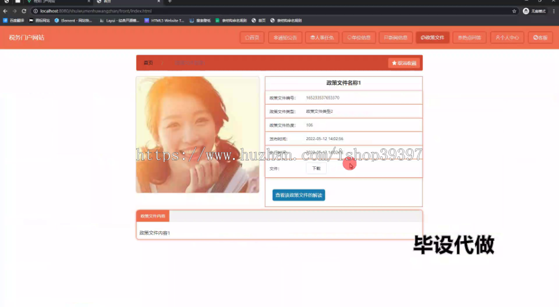Select the 政策文件 nav item
The height and width of the screenshot is (307, 559).
432,38
